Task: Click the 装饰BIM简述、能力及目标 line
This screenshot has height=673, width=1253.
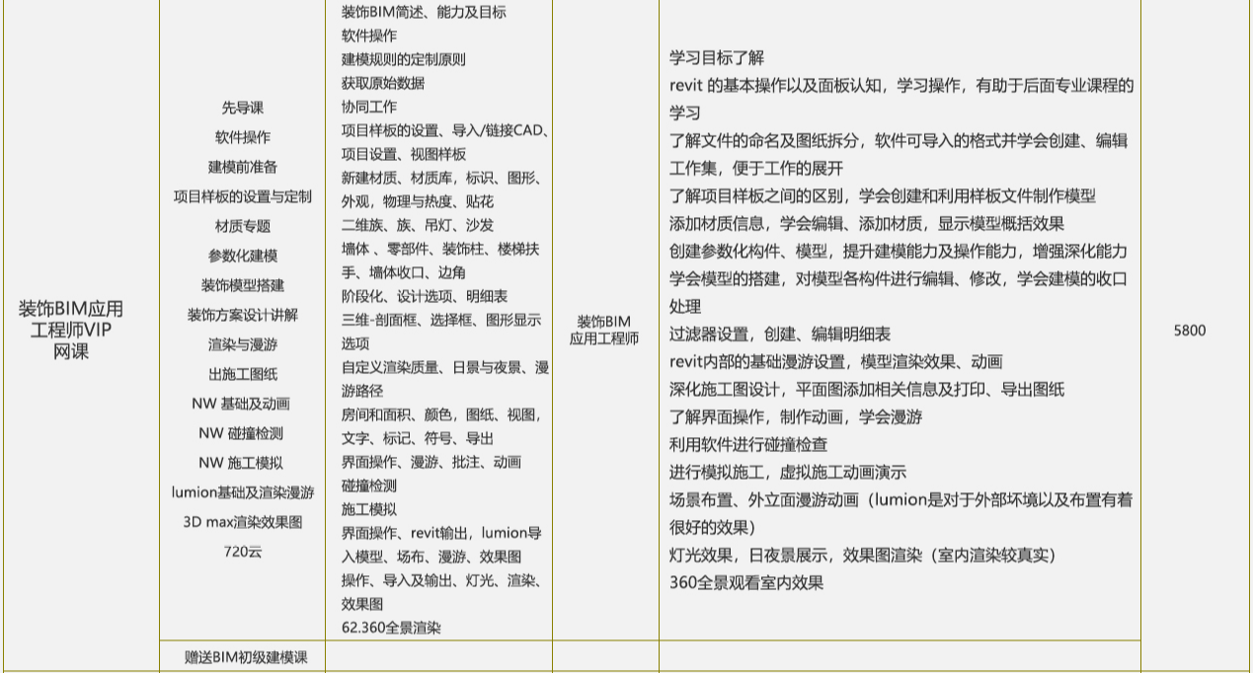Action: [424, 12]
